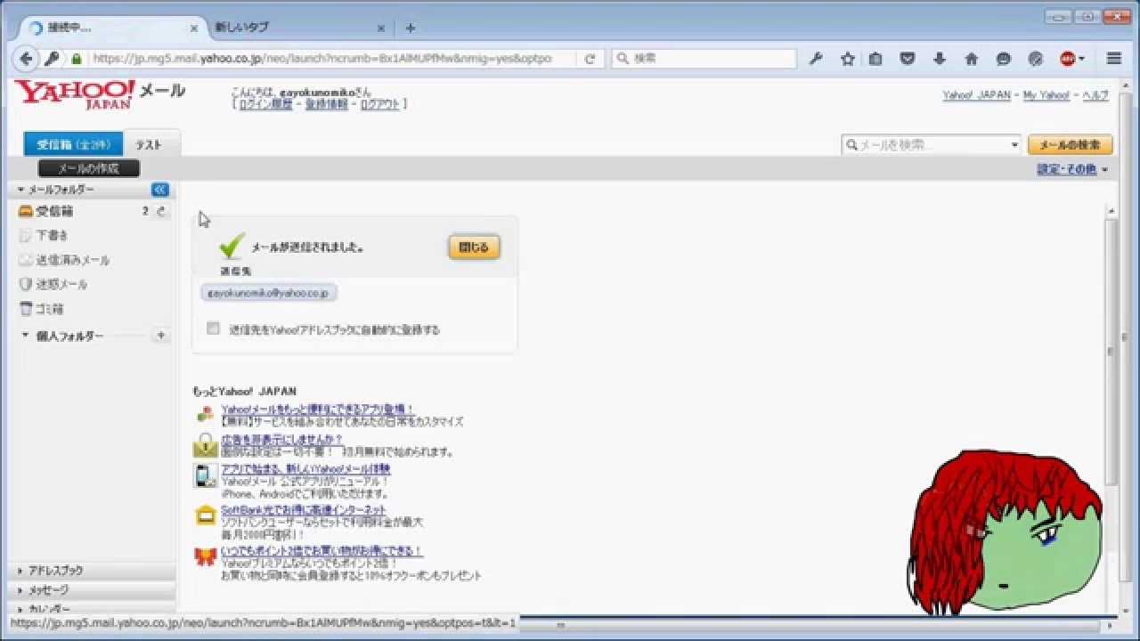The height and width of the screenshot is (641, 1140).
Task: Bookmark this page with the star icon
Action: (848, 59)
